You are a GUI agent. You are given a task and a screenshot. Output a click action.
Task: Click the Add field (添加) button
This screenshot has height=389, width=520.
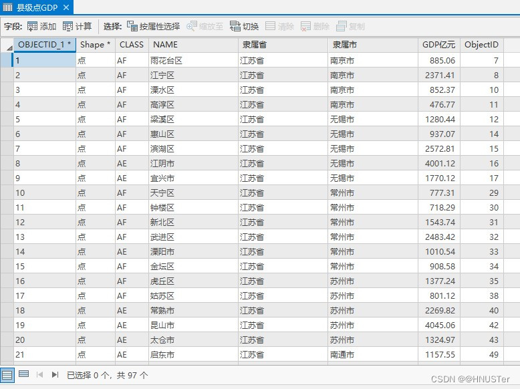point(42,26)
